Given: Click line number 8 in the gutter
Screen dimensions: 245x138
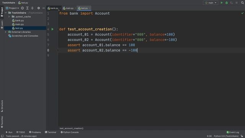Looking at the screenshot, I should point(48,50).
